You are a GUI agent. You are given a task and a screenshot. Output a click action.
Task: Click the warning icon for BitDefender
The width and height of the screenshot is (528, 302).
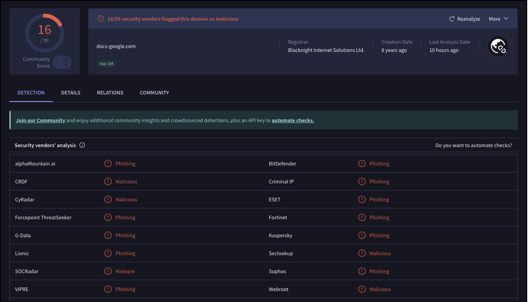coord(362,164)
